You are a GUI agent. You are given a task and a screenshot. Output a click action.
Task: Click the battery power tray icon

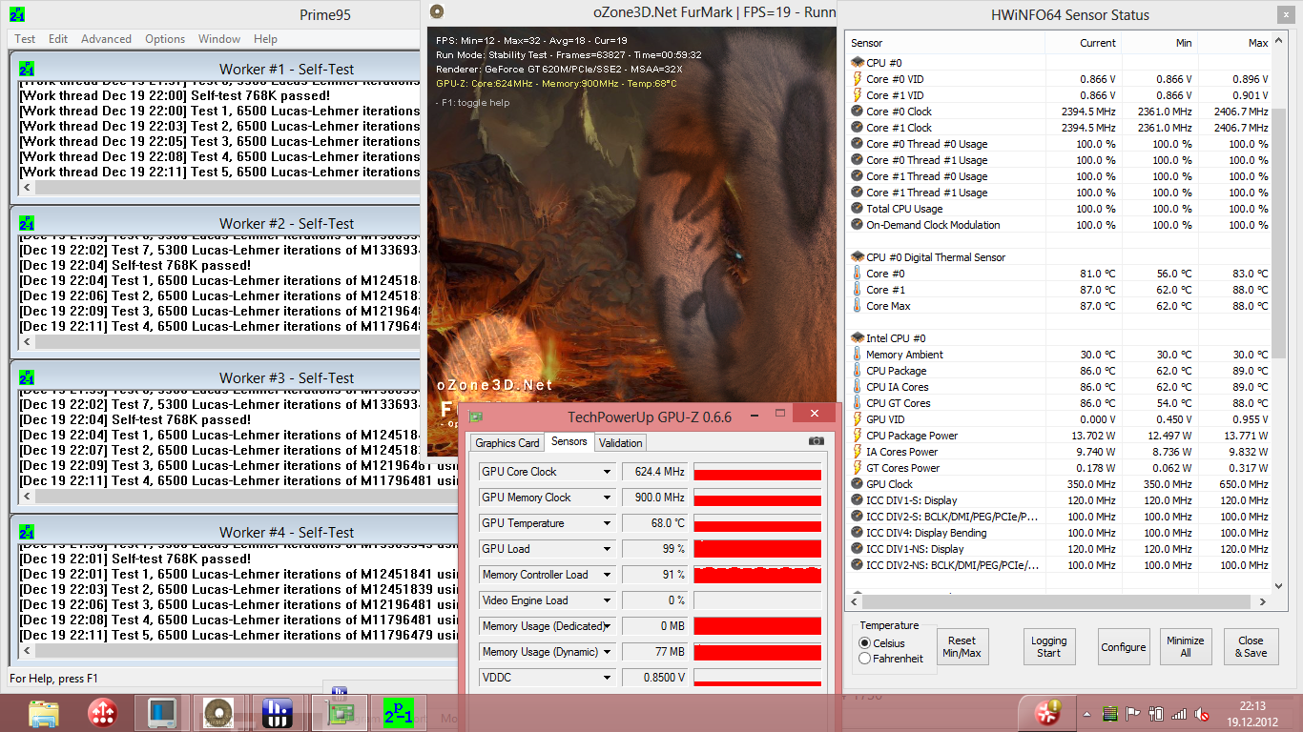1156,714
